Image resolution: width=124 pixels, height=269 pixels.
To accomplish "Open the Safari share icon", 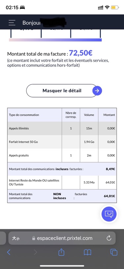I will pos(61,252).
